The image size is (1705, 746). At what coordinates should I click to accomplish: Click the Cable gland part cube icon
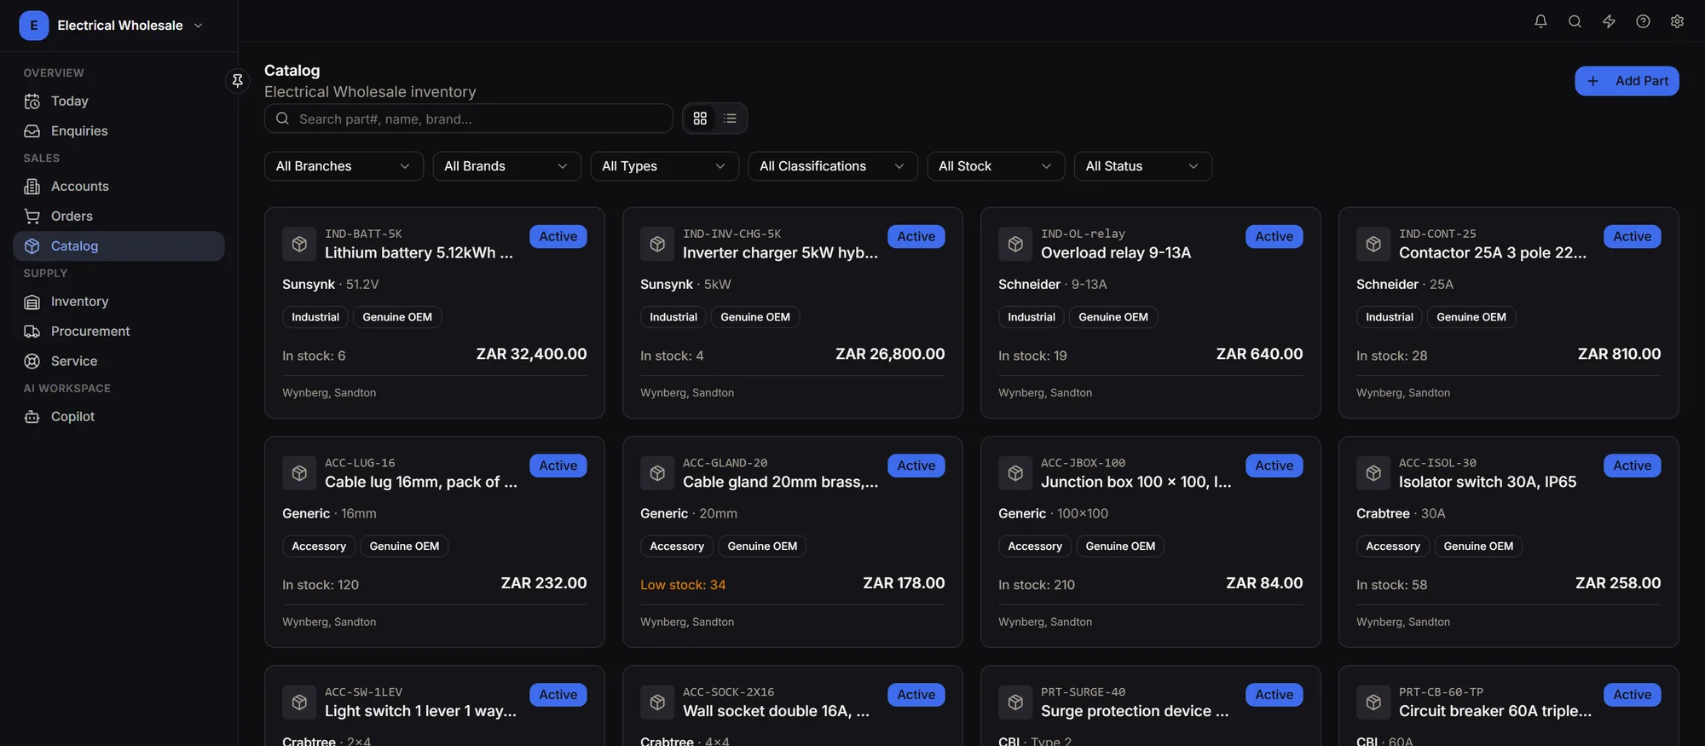click(x=657, y=473)
